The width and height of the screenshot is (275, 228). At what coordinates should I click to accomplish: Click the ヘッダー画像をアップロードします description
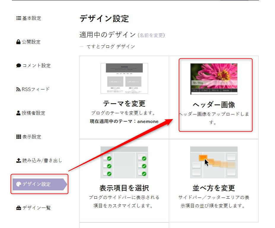click(x=214, y=118)
